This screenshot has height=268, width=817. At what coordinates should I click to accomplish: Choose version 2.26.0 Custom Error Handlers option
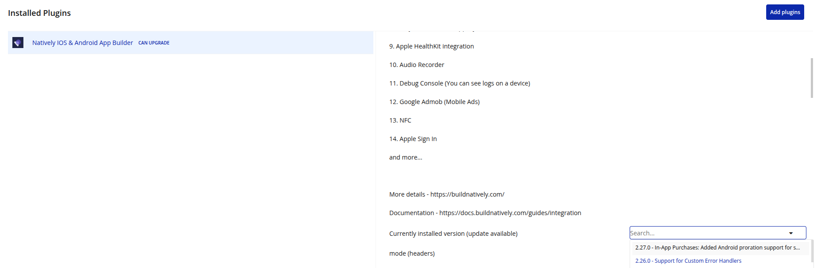click(x=688, y=261)
